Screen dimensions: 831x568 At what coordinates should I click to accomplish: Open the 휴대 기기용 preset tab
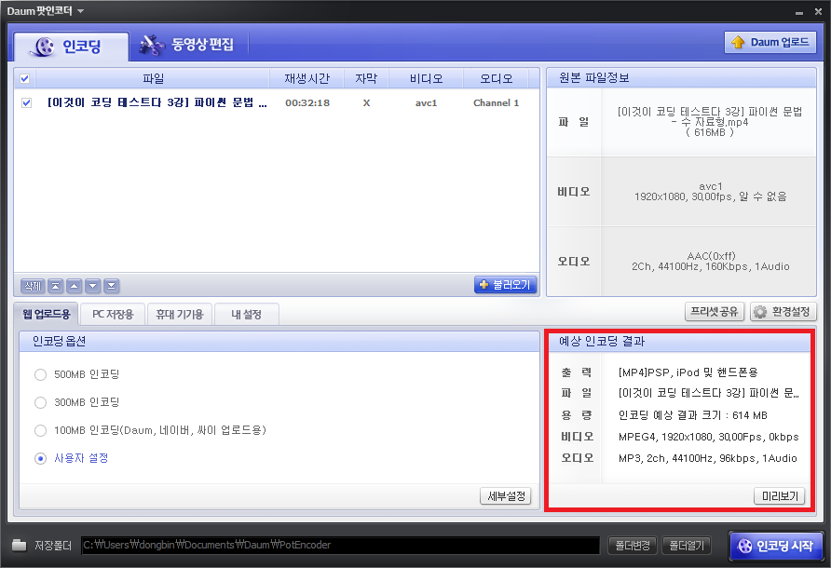pyautogui.click(x=180, y=314)
